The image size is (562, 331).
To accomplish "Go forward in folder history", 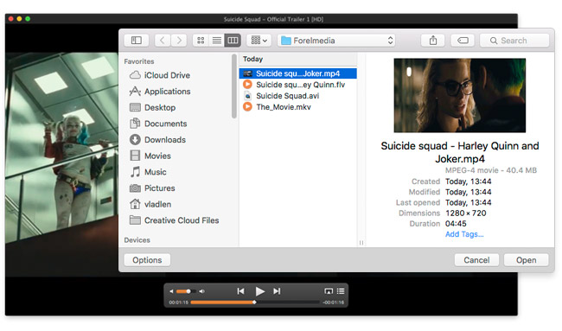I will click(x=179, y=41).
